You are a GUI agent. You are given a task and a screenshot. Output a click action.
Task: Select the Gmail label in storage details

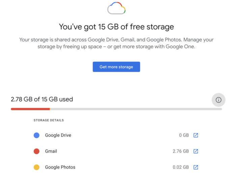click(x=51, y=151)
